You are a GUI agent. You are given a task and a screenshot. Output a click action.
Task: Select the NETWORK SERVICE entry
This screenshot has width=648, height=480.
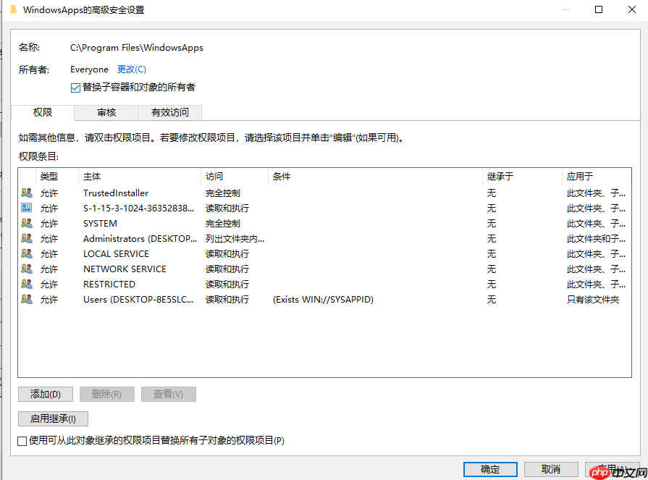tap(324, 269)
